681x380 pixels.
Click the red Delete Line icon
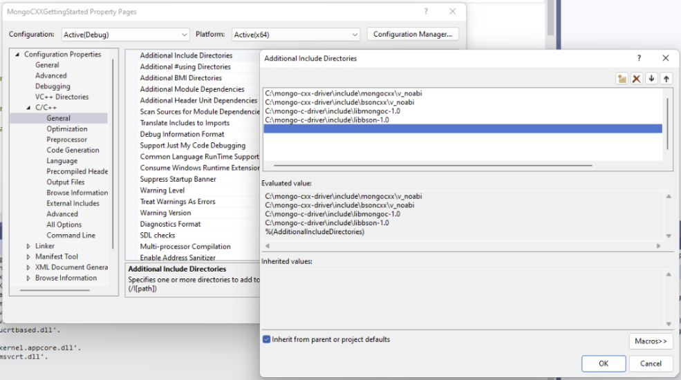(x=637, y=79)
